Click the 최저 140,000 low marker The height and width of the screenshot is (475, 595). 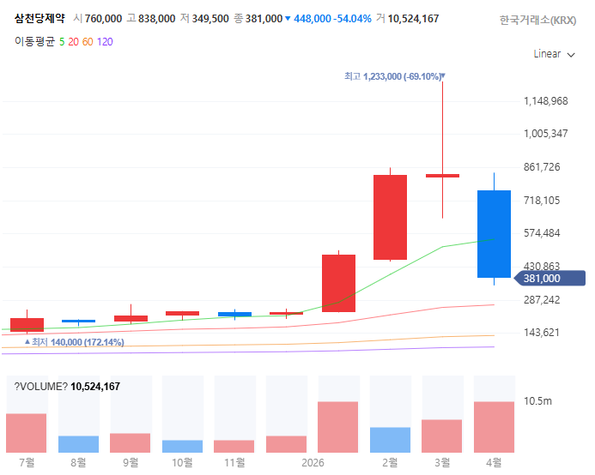coord(75,342)
